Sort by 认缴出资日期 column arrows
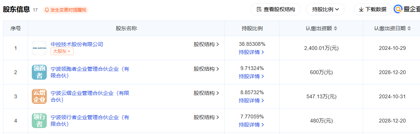Screen dimensions: 420x134 pyautogui.click(x=409, y=29)
